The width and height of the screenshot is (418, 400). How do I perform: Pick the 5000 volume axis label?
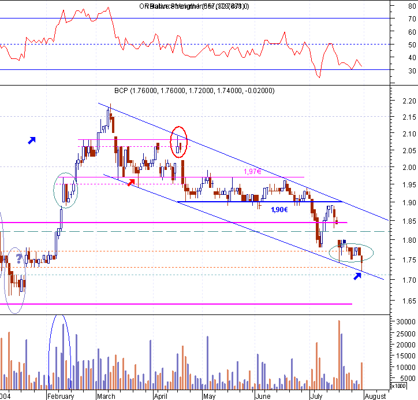(x=408, y=379)
